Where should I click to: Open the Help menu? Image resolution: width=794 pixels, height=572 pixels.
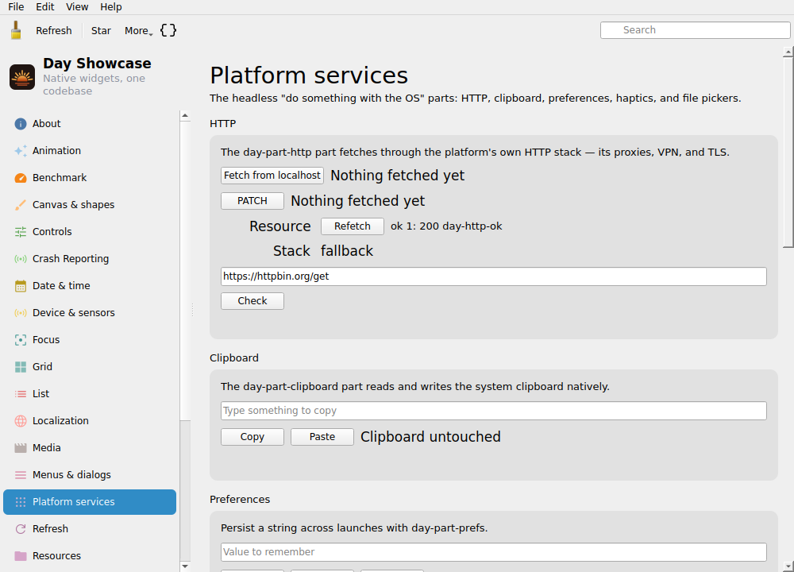point(111,7)
